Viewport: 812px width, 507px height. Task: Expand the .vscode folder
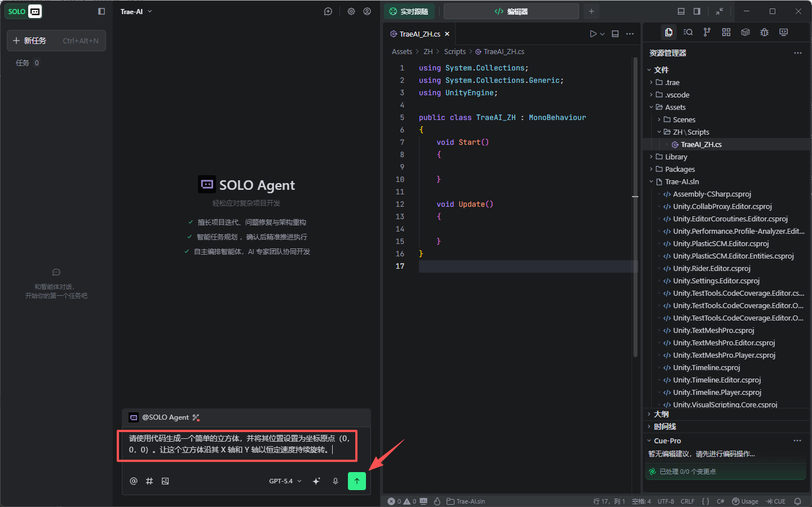coord(652,95)
